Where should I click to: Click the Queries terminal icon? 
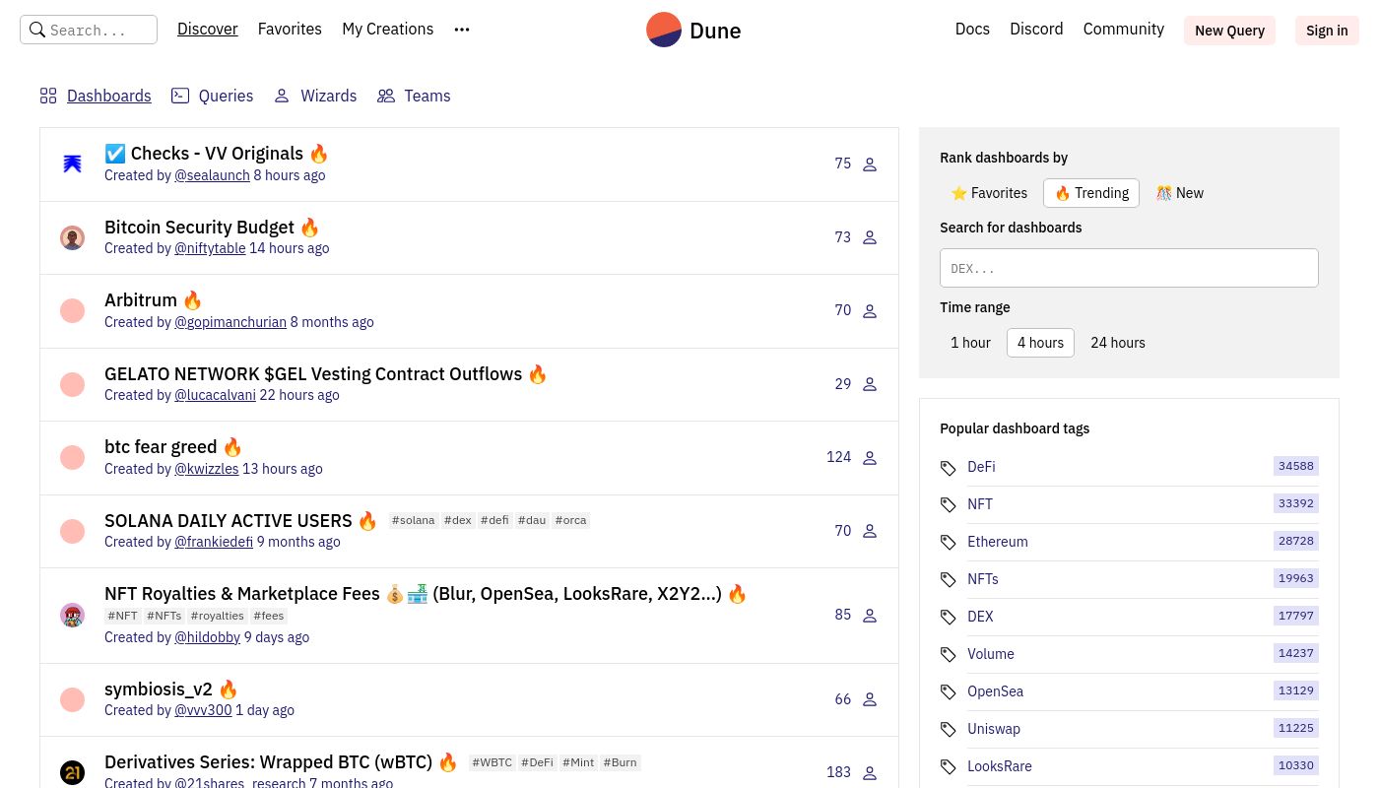point(180,96)
